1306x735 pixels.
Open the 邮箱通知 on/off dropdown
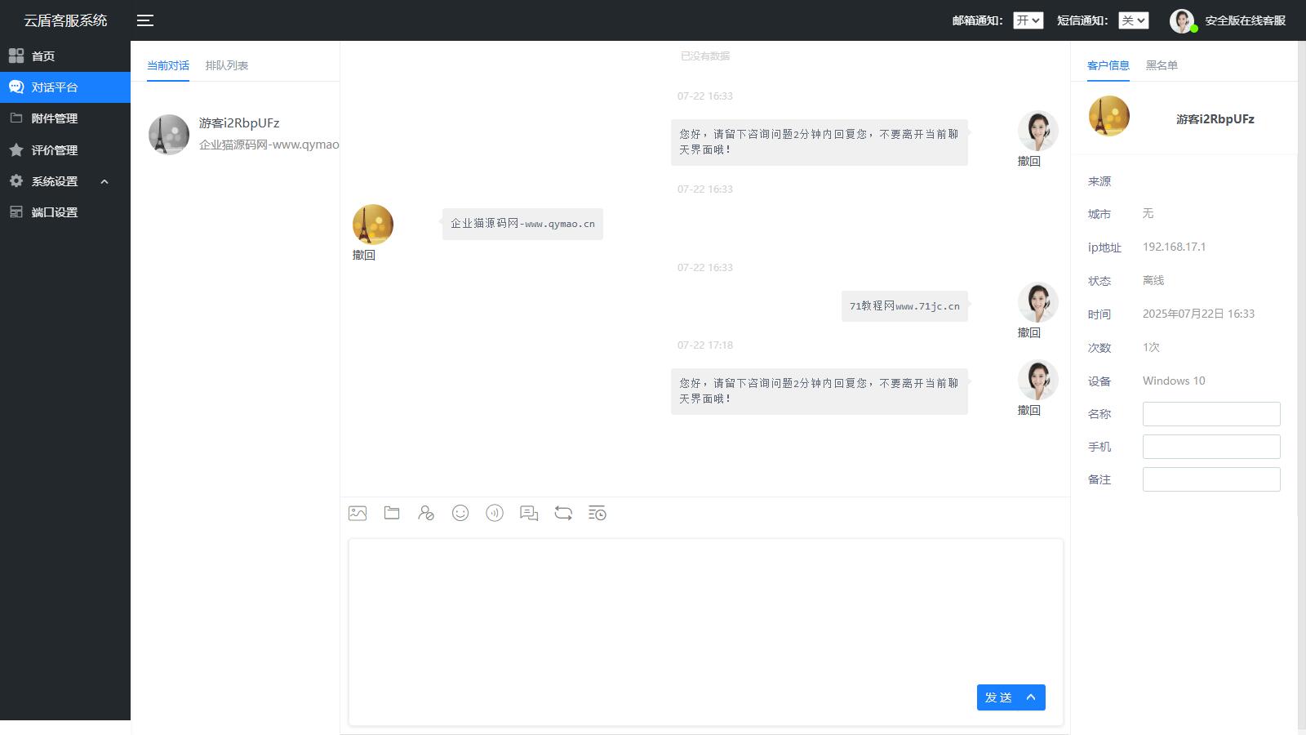click(x=1028, y=20)
